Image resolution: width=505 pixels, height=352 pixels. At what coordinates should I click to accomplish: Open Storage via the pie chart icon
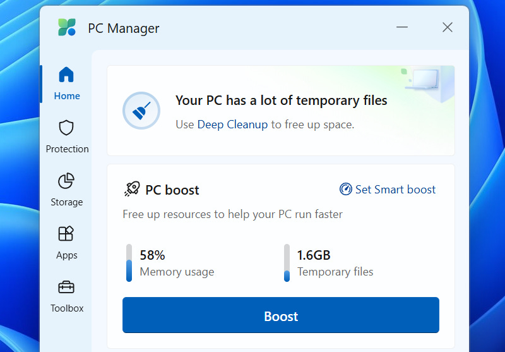point(66,181)
